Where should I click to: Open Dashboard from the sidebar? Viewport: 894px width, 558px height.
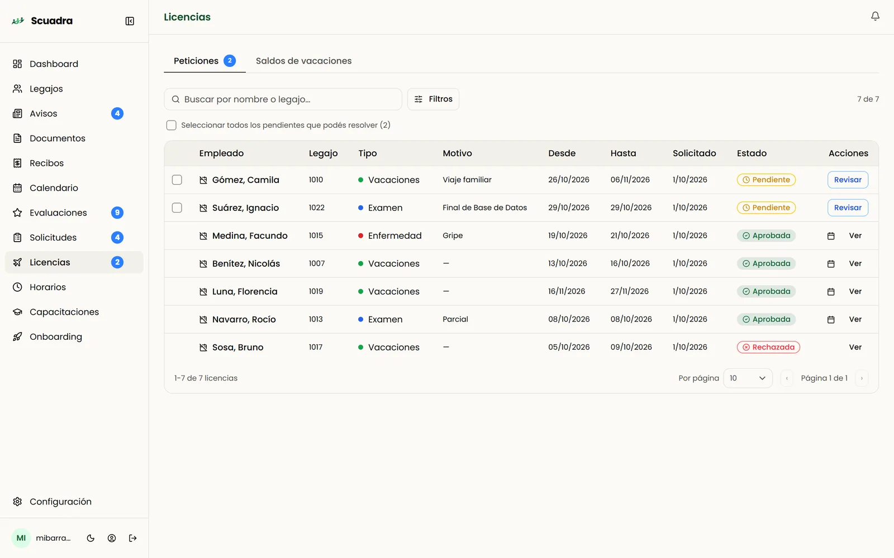pos(74,64)
